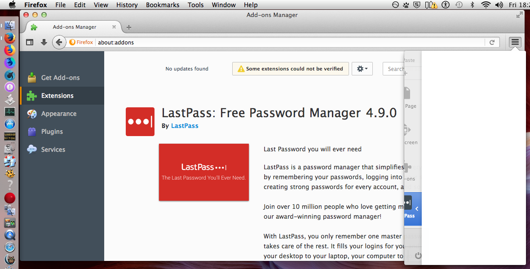Select the Extensions category in sidebar
This screenshot has width=530, height=269.
(62, 96)
